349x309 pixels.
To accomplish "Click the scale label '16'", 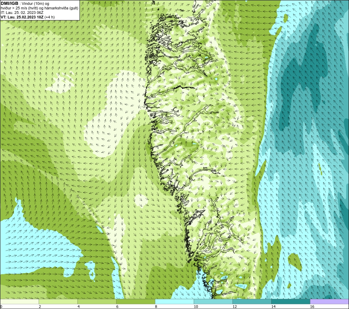I will point(312,307).
